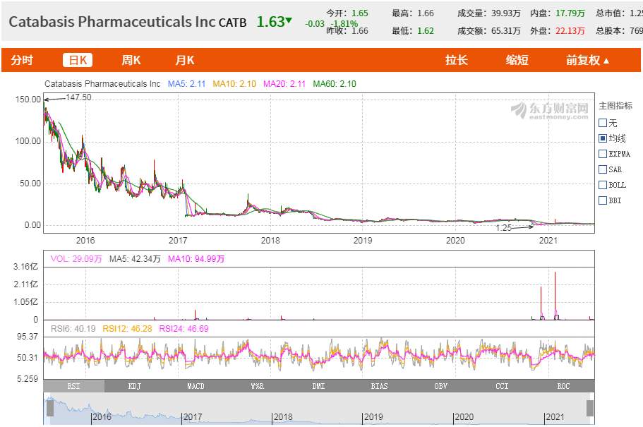Toggle the 均线 moving average checkbox
The height and width of the screenshot is (427, 643).
[603, 138]
